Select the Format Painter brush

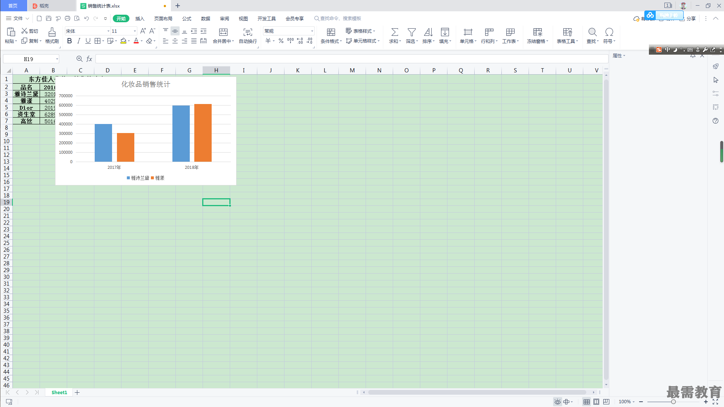(52, 32)
